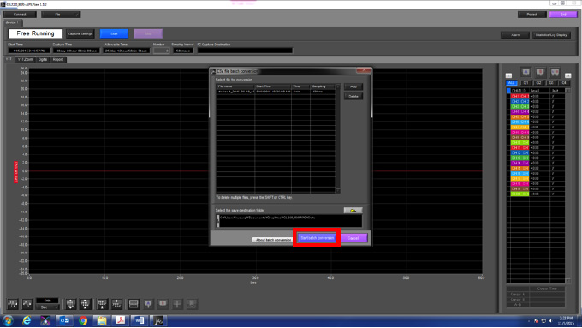The width and height of the screenshot is (582, 328).
Task: Switch to channel group G1 tab
Action: (x=526, y=83)
